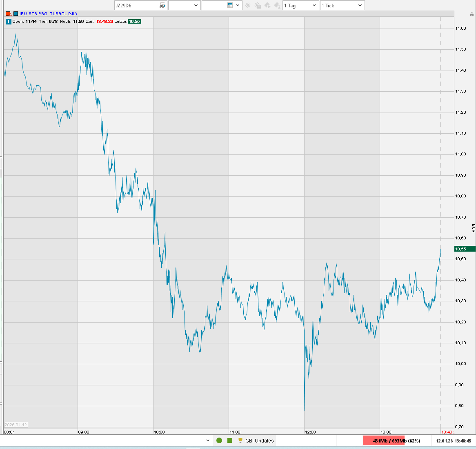
Task: Click the blue info icon before Open
Action: [x=8, y=22]
